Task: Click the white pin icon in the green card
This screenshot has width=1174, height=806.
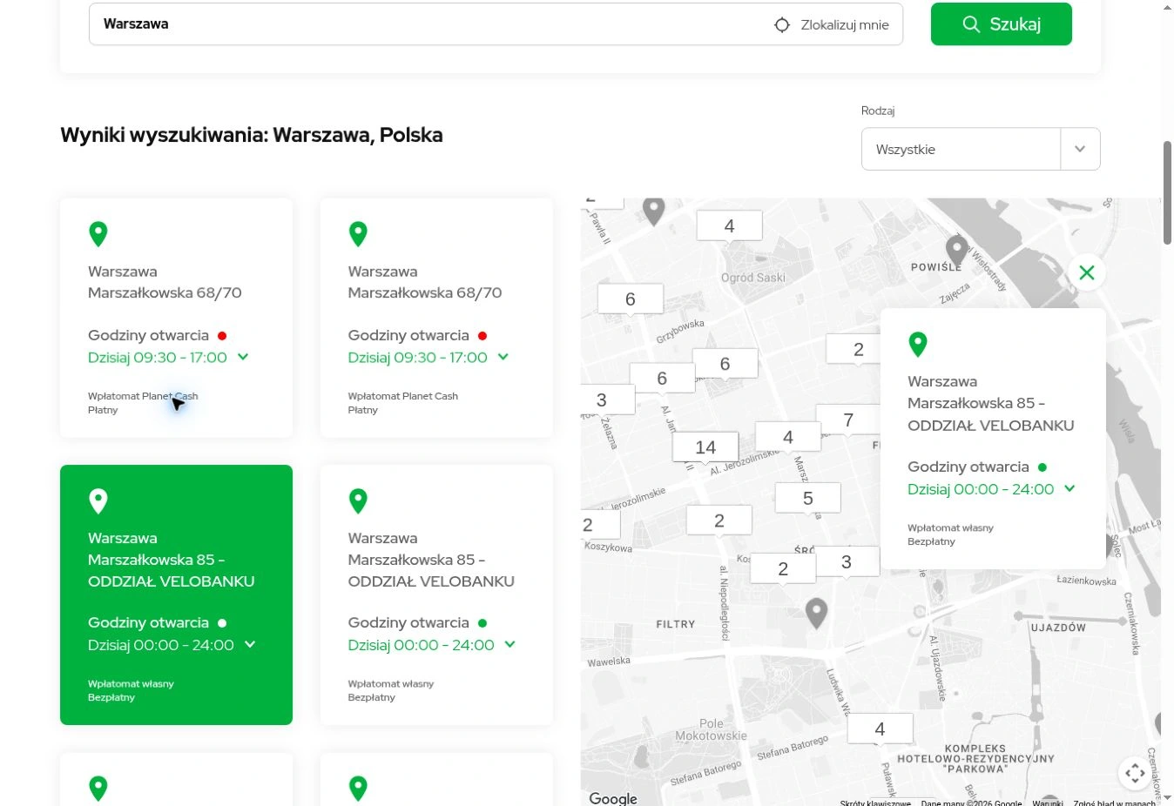Action: tap(98, 501)
